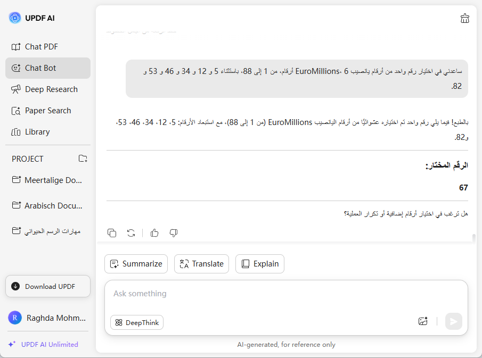Click the AI-generated, for reference only note
Screen dimensions: 482x358
click(x=286, y=345)
